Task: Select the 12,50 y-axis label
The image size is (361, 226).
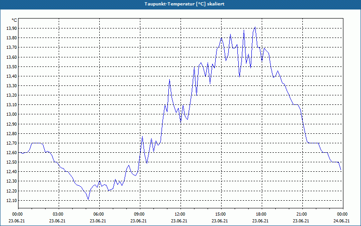Action: [12, 162]
